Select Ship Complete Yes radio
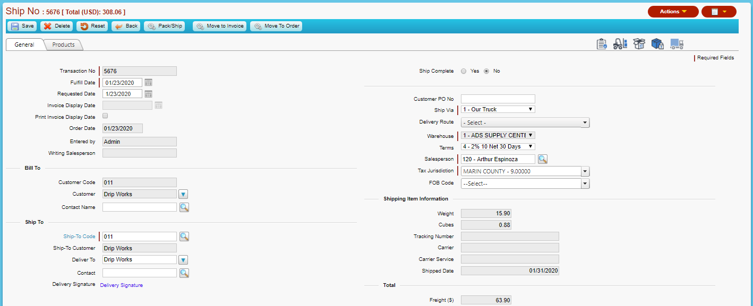The height and width of the screenshot is (306, 753). pos(464,71)
